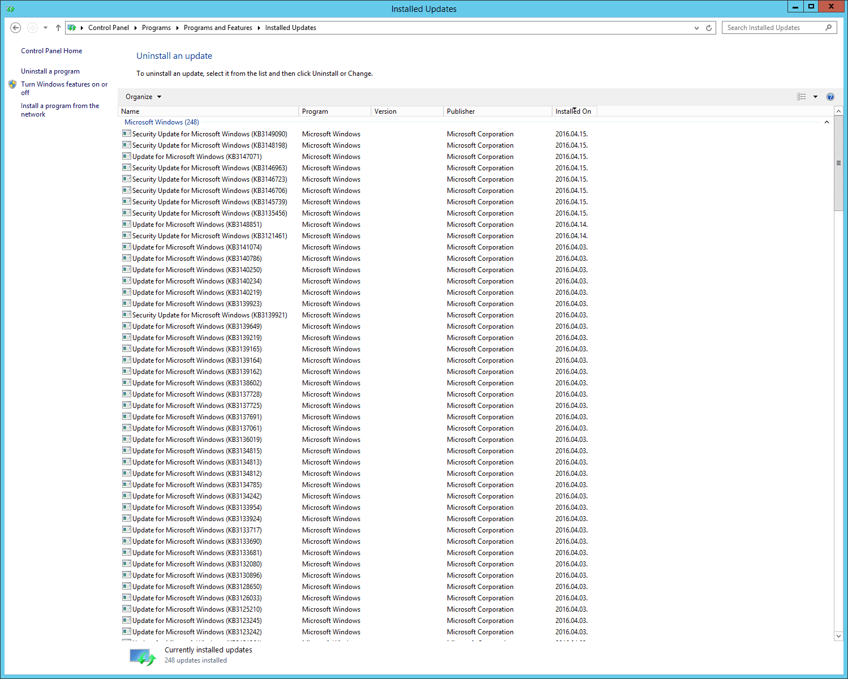Select Update KB3128650 row
848x679 pixels.
pyautogui.click(x=356, y=587)
